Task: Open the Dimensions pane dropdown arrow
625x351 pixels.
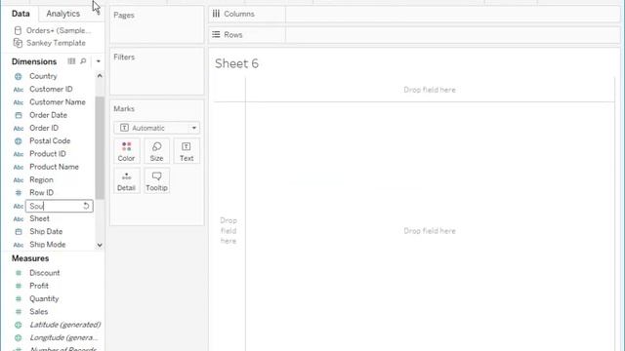Action: click(x=98, y=61)
